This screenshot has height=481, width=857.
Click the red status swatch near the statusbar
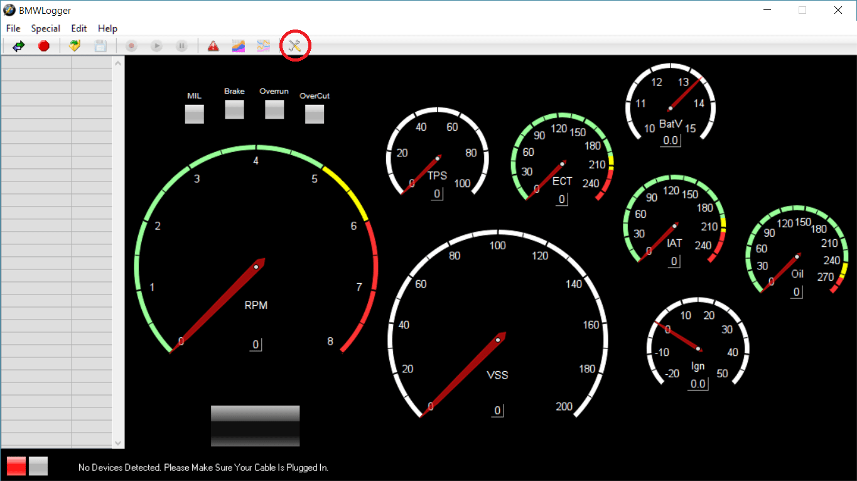pyautogui.click(x=16, y=466)
